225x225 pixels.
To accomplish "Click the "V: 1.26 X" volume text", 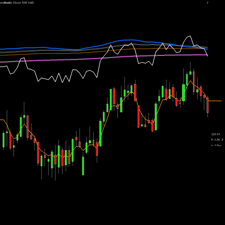I will click(x=217, y=140).
